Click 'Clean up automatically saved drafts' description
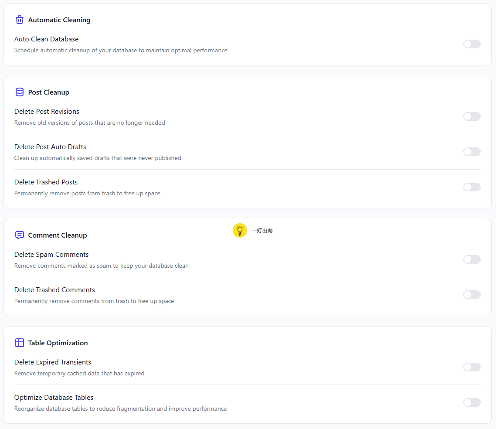 98,158
